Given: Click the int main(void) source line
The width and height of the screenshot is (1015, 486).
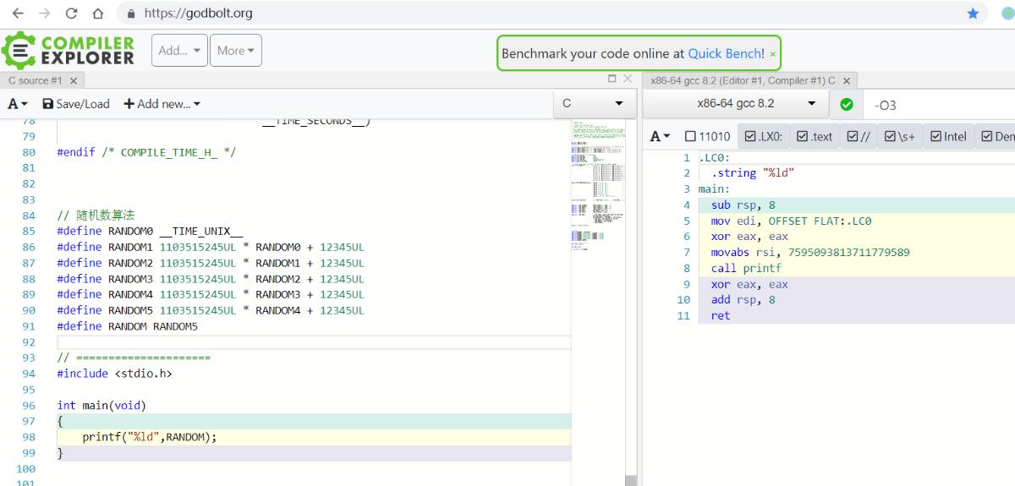Looking at the screenshot, I should tap(101, 405).
